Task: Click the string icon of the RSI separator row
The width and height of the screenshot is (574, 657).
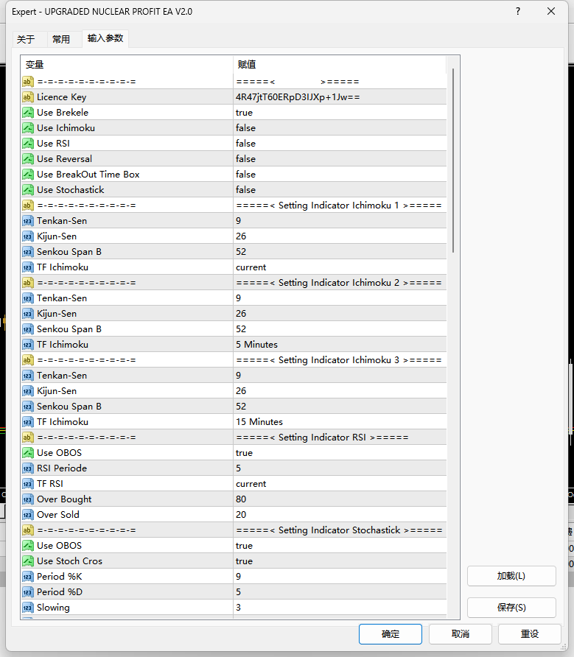Action: 28,438
